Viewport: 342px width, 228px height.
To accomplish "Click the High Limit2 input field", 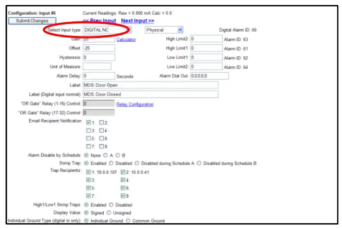I will point(206,39).
